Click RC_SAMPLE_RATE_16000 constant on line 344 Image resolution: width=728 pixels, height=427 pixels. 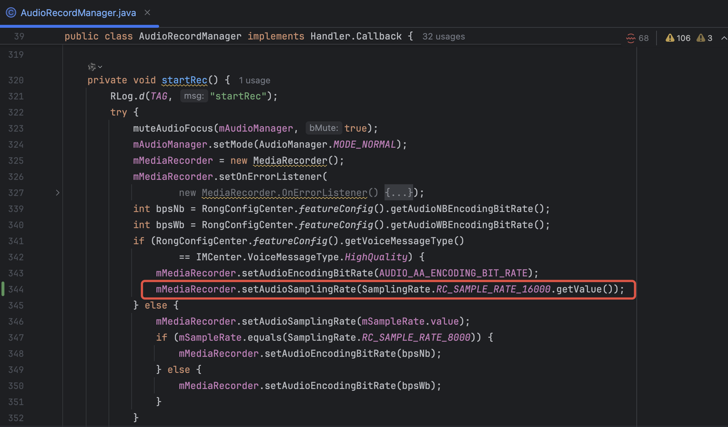[493, 290]
